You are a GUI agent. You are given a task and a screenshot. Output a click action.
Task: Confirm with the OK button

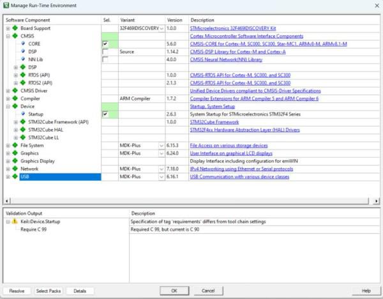[x=174, y=291]
